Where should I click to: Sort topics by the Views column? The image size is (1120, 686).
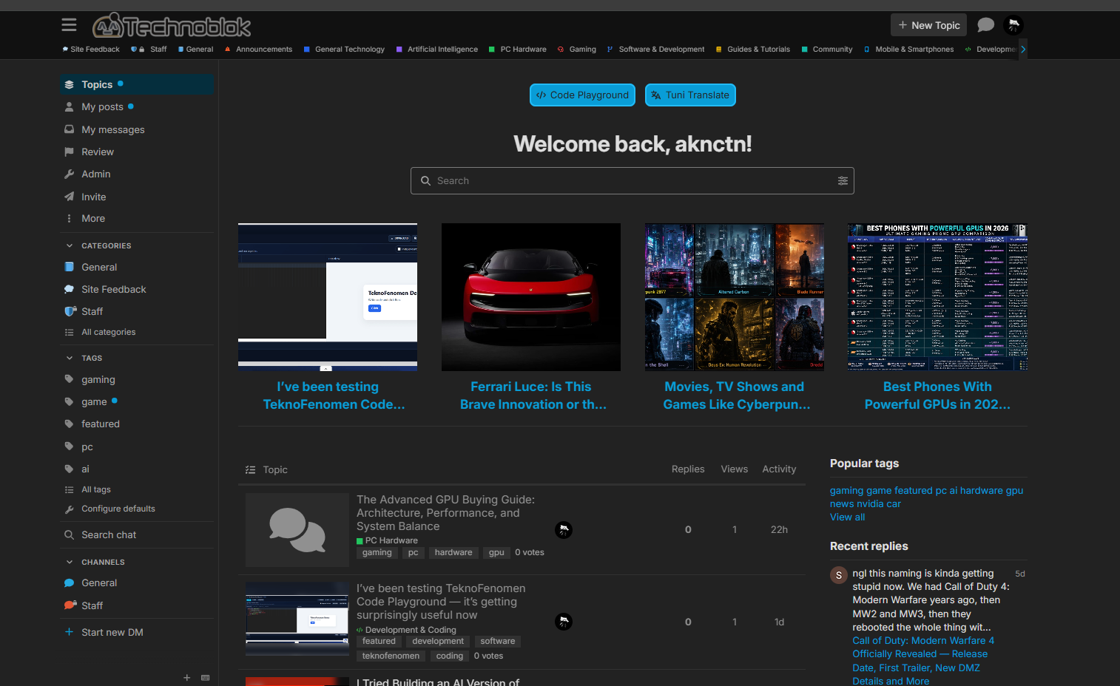click(735, 469)
